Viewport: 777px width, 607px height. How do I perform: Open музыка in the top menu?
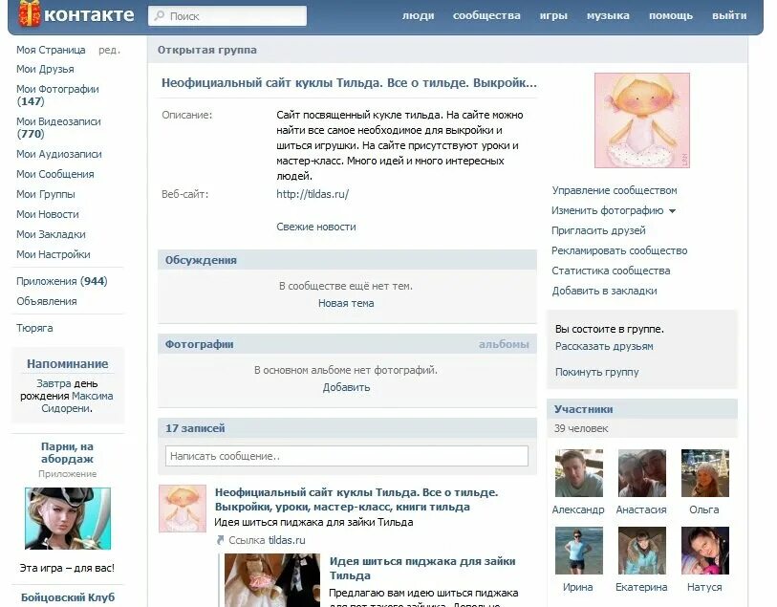pos(608,15)
